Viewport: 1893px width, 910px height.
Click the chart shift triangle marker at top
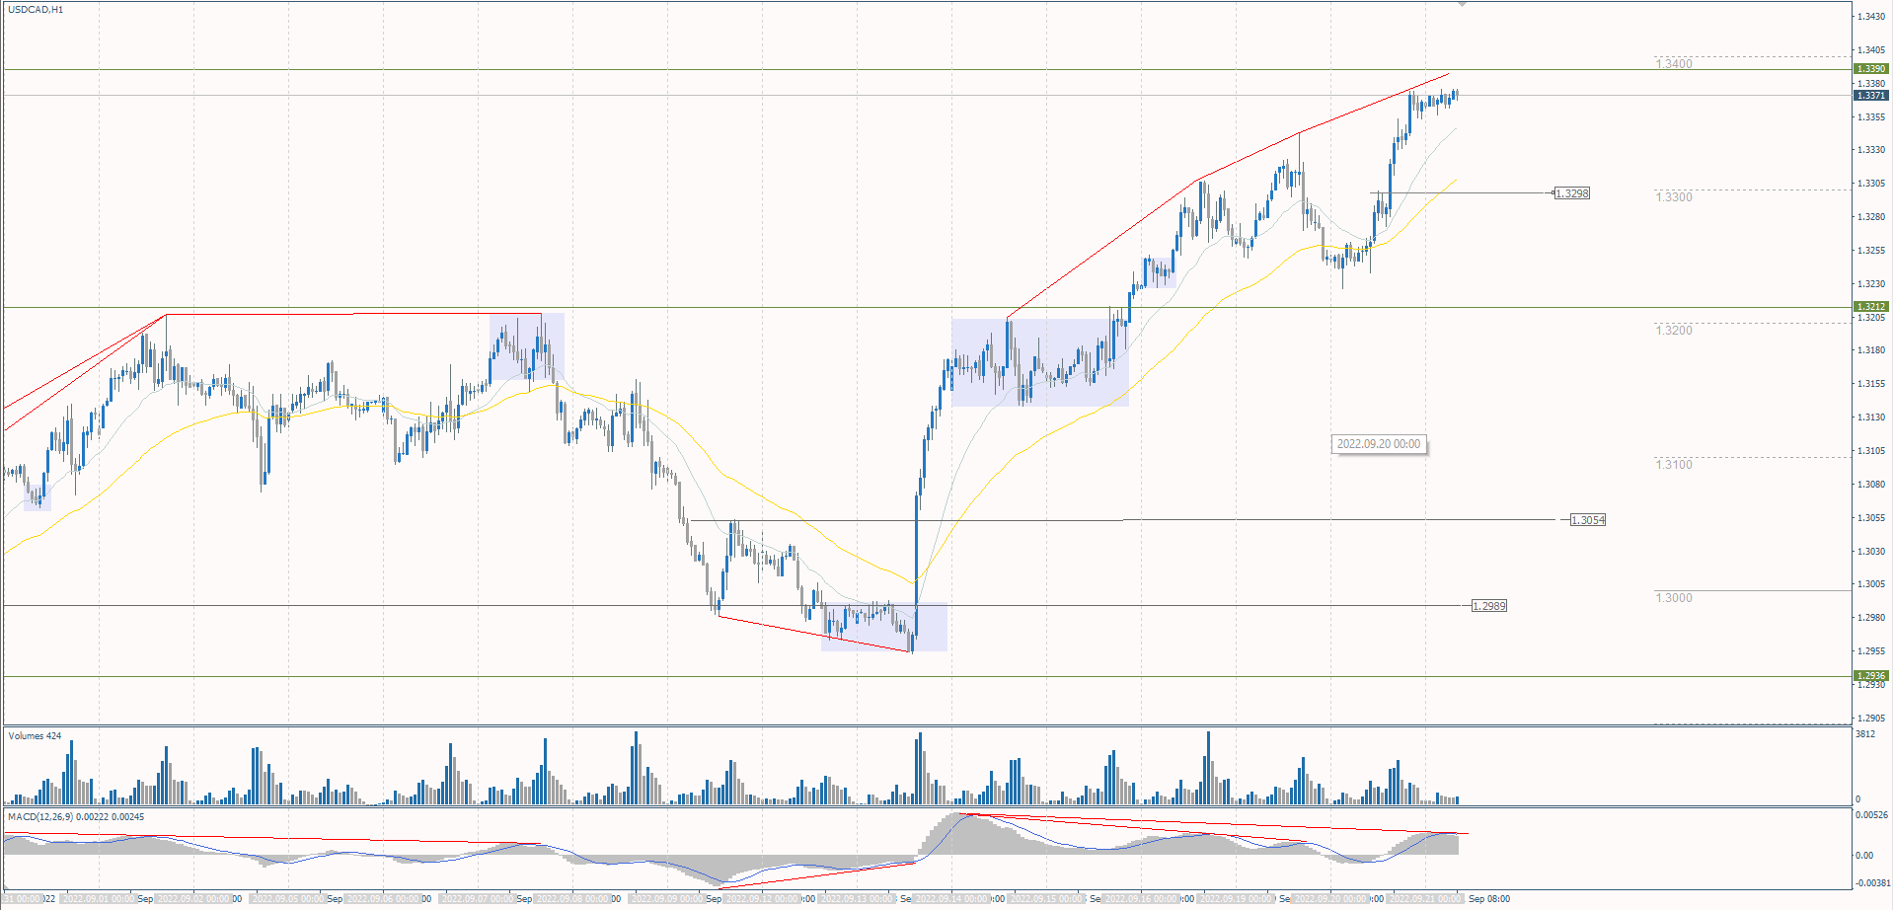point(1462,5)
